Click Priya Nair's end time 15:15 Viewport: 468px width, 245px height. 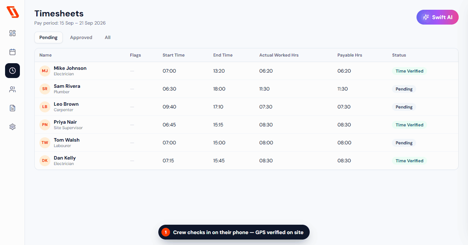[218, 125]
